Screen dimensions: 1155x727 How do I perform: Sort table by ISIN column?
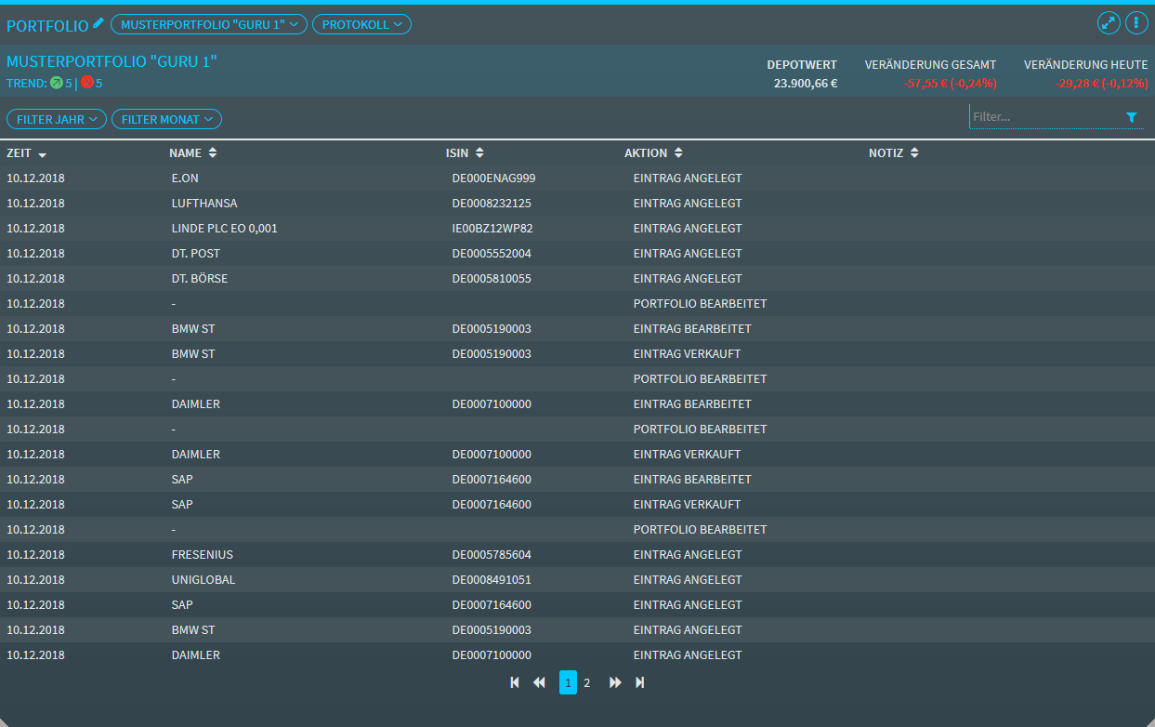click(464, 152)
